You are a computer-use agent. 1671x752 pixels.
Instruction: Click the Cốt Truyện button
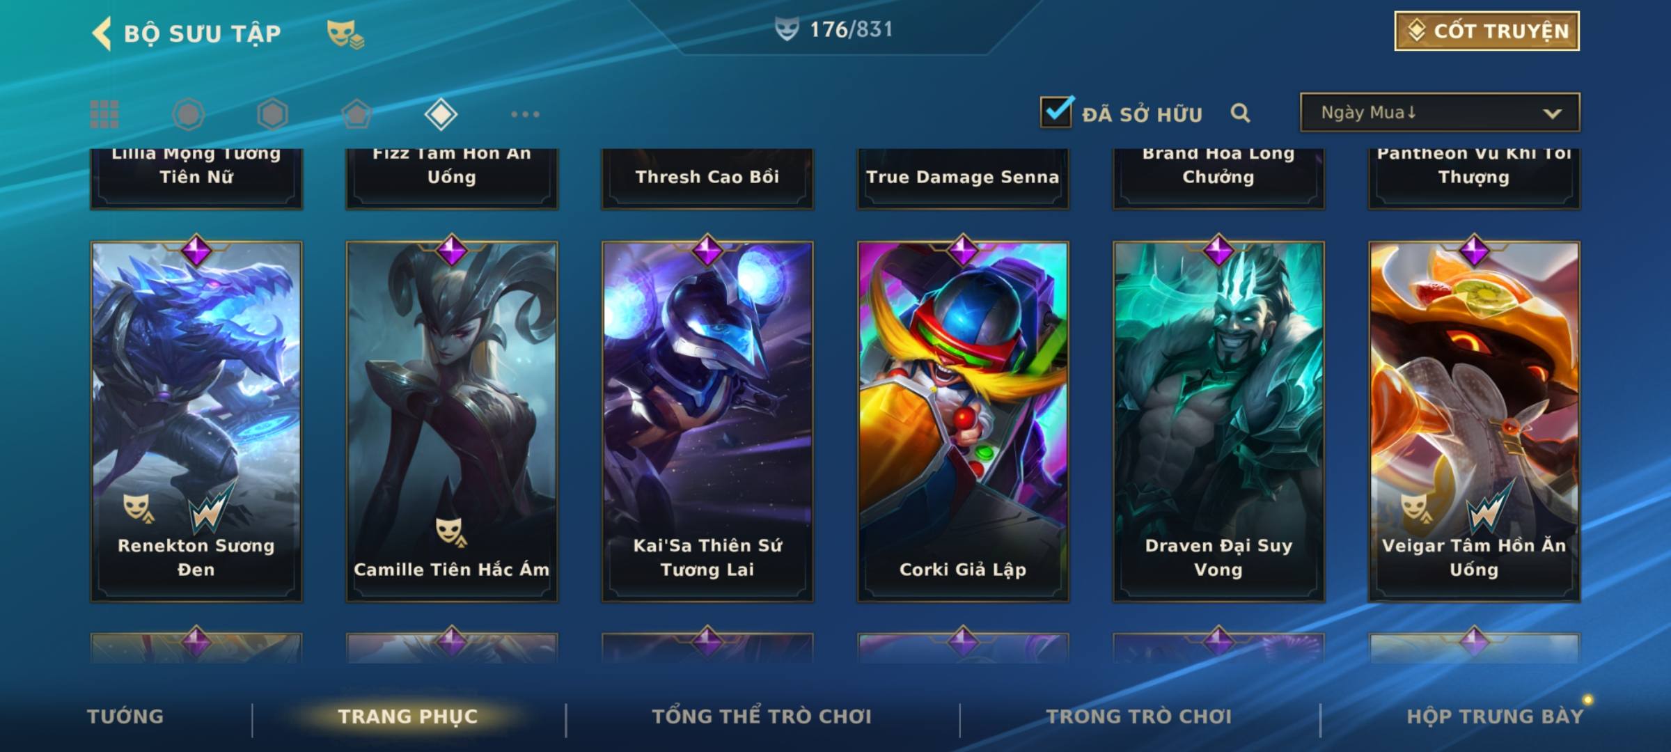click(x=1486, y=31)
